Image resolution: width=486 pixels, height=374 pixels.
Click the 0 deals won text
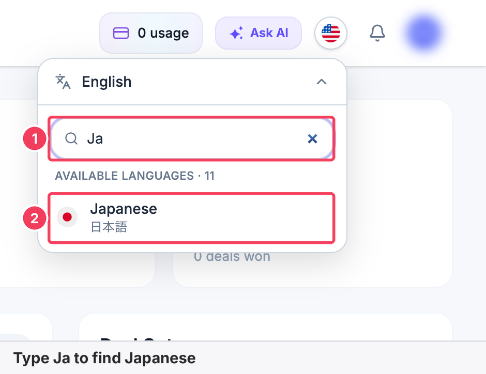pyautogui.click(x=232, y=256)
